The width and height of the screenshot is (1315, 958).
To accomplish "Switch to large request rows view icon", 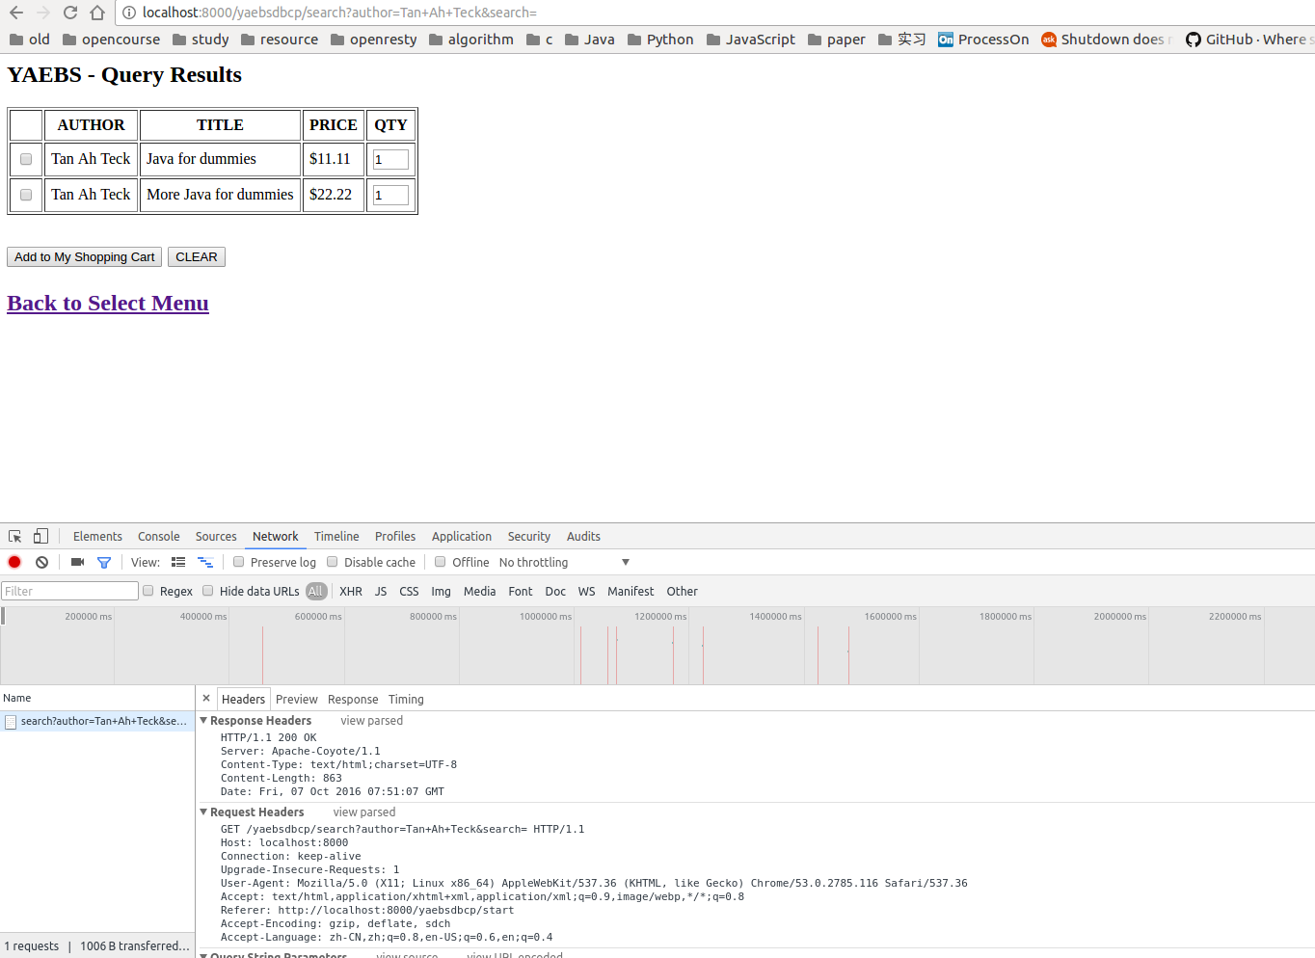I will point(178,563).
